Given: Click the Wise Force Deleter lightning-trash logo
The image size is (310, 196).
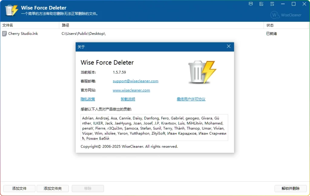Looking at the screenshot, I should click(12, 10).
